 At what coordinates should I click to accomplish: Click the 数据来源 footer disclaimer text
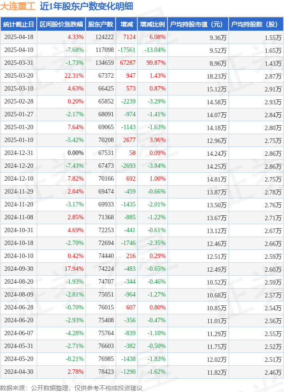71,388
